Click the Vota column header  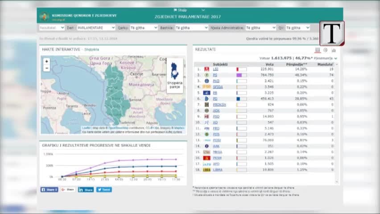click(x=269, y=65)
